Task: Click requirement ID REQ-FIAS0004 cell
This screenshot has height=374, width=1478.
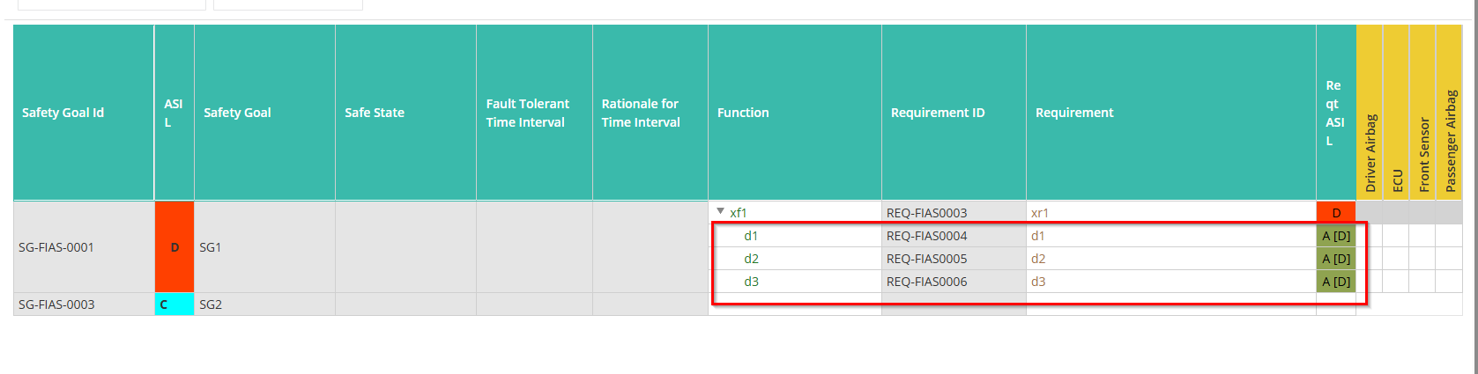Action: point(954,236)
